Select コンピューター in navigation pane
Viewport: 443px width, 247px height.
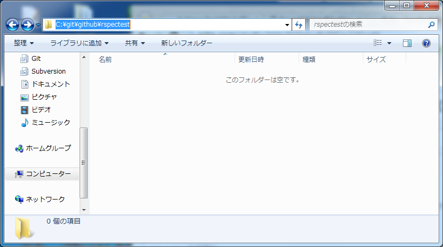pyautogui.click(x=43, y=174)
